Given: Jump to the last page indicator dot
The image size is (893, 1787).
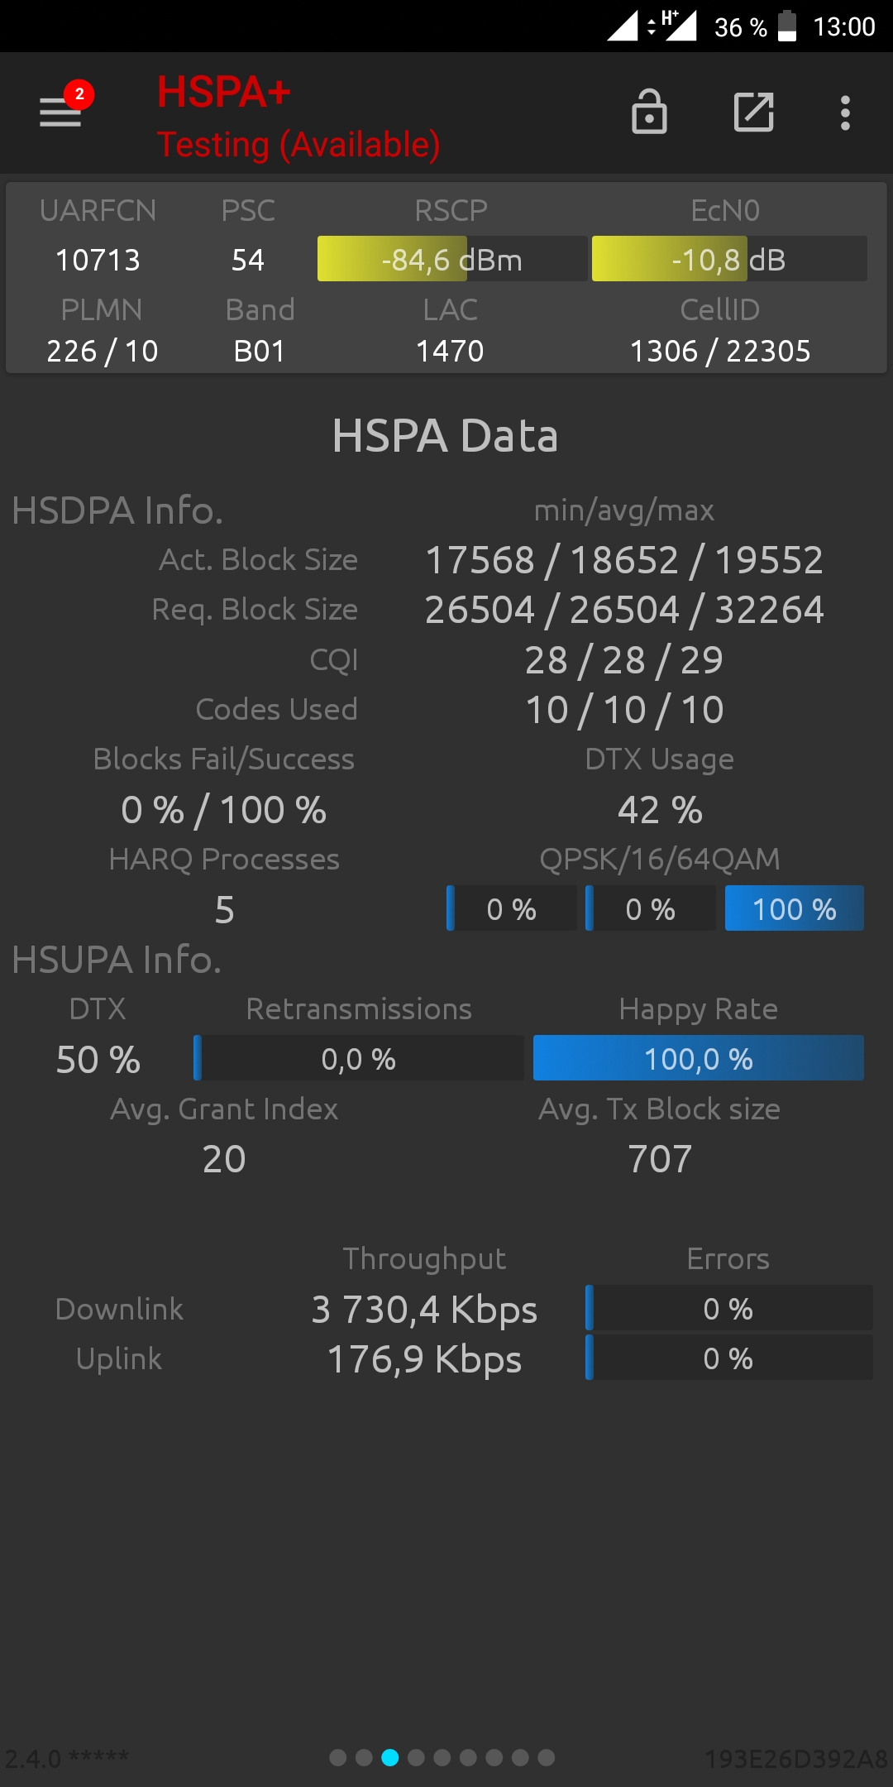Looking at the screenshot, I should pos(547,1757).
